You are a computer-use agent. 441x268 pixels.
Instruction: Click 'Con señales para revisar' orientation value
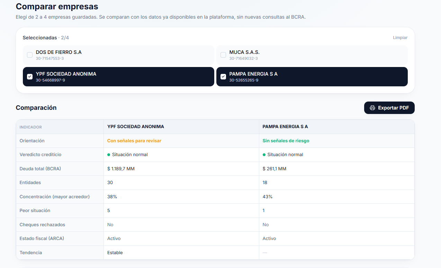(134, 141)
